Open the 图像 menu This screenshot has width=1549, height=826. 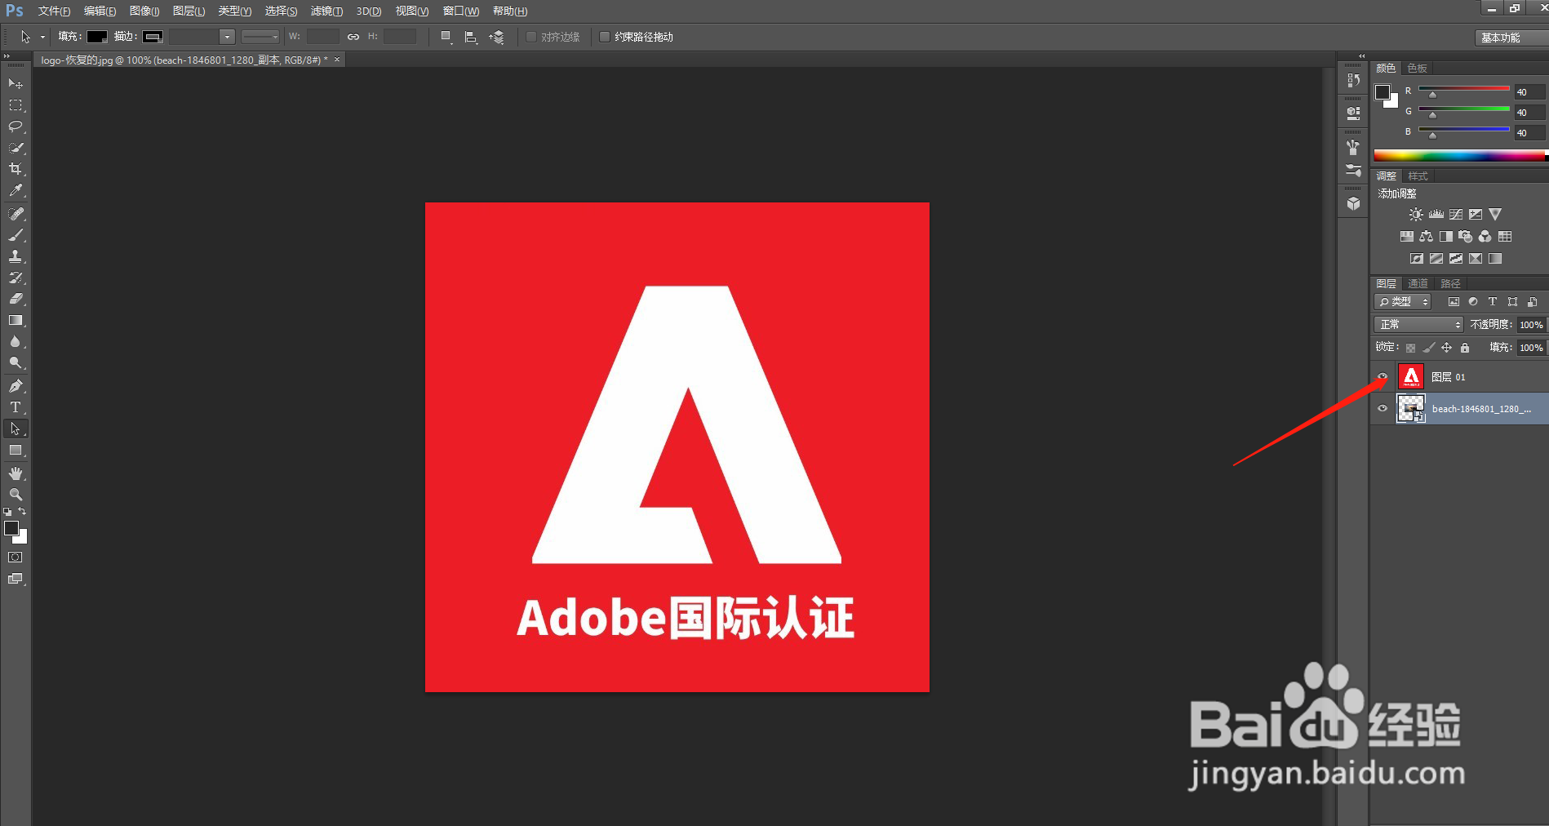pyautogui.click(x=144, y=11)
